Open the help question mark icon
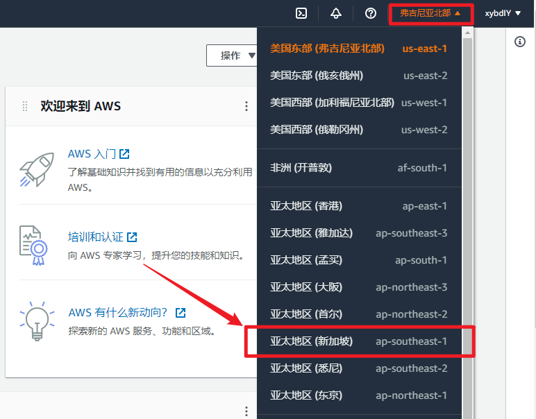536x419 pixels. tap(371, 13)
